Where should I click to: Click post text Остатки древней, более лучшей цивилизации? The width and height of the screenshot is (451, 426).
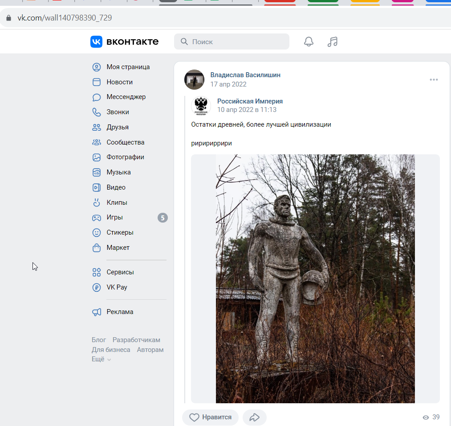[261, 124]
